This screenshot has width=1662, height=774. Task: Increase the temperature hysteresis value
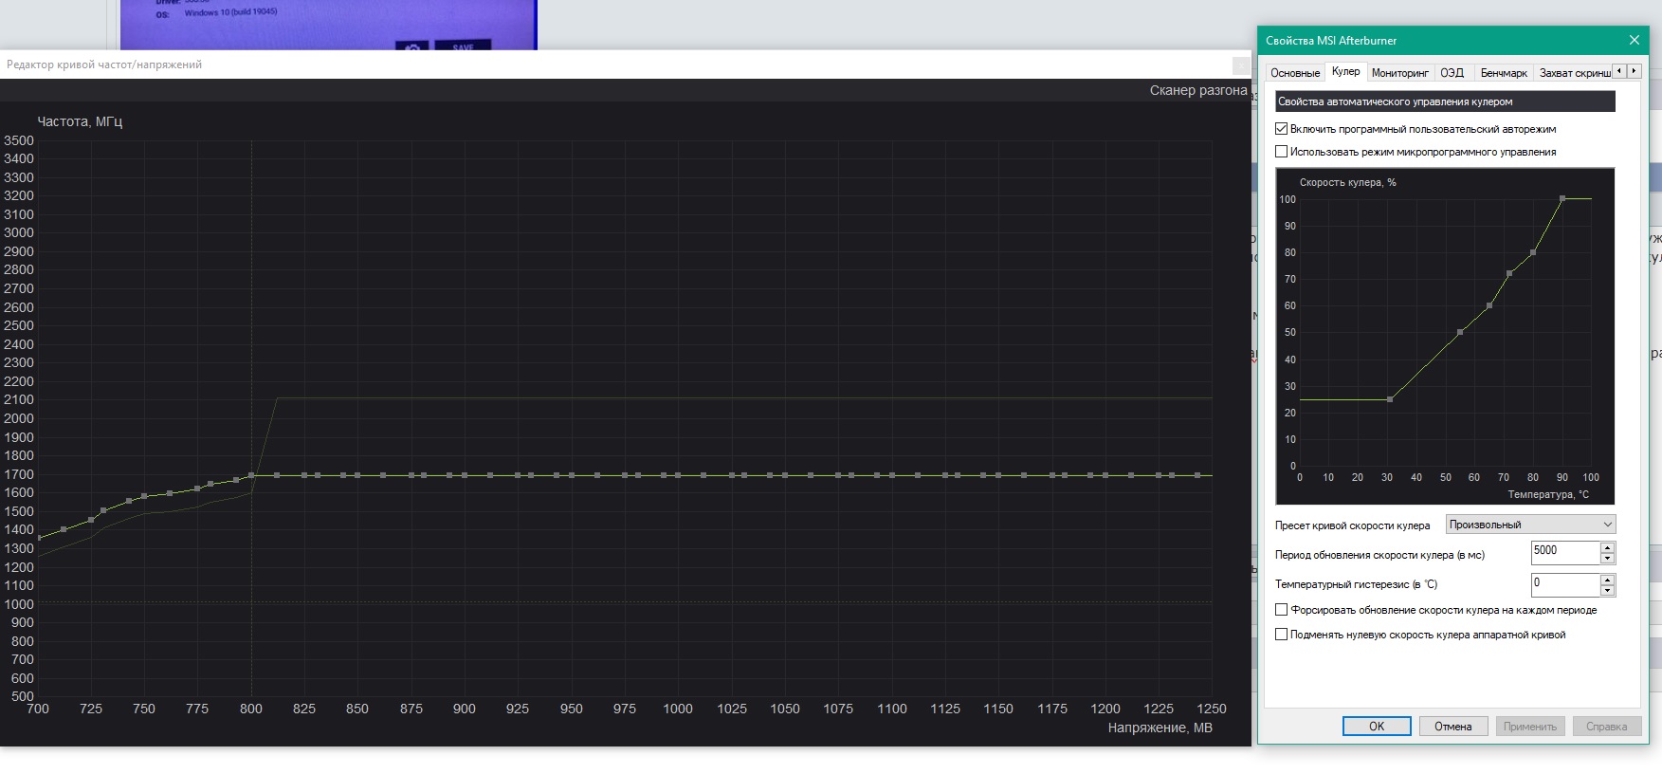(1607, 579)
